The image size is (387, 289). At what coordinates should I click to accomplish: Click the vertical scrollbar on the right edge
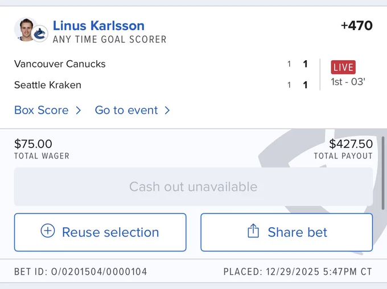coord(383,173)
